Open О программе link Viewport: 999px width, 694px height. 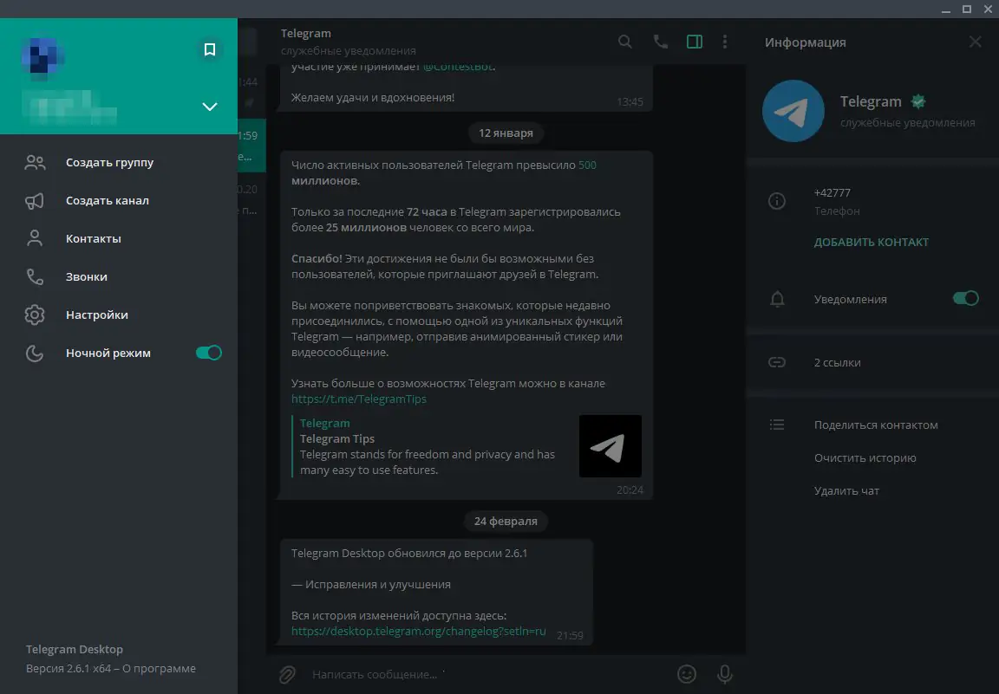159,669
